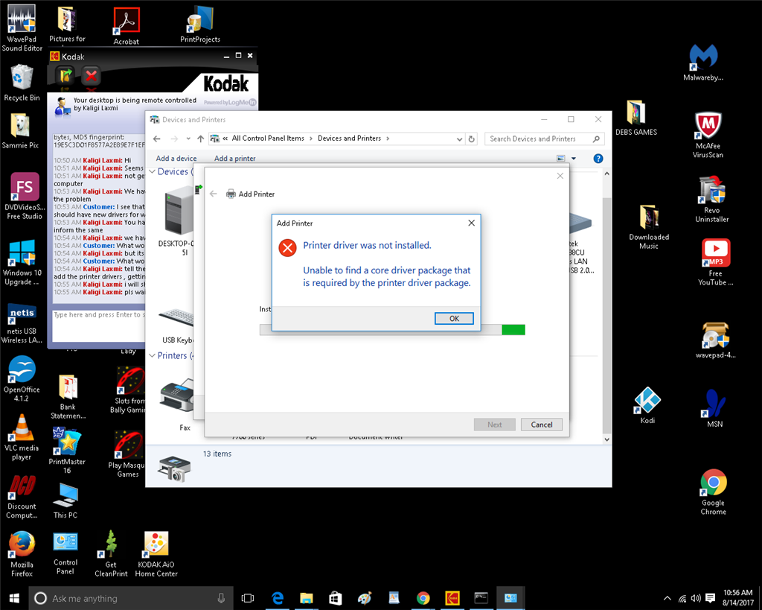Open the Devices and Printers help icon
The width and height of the screenshot is (762, 610).
click(x=598, y=158)
